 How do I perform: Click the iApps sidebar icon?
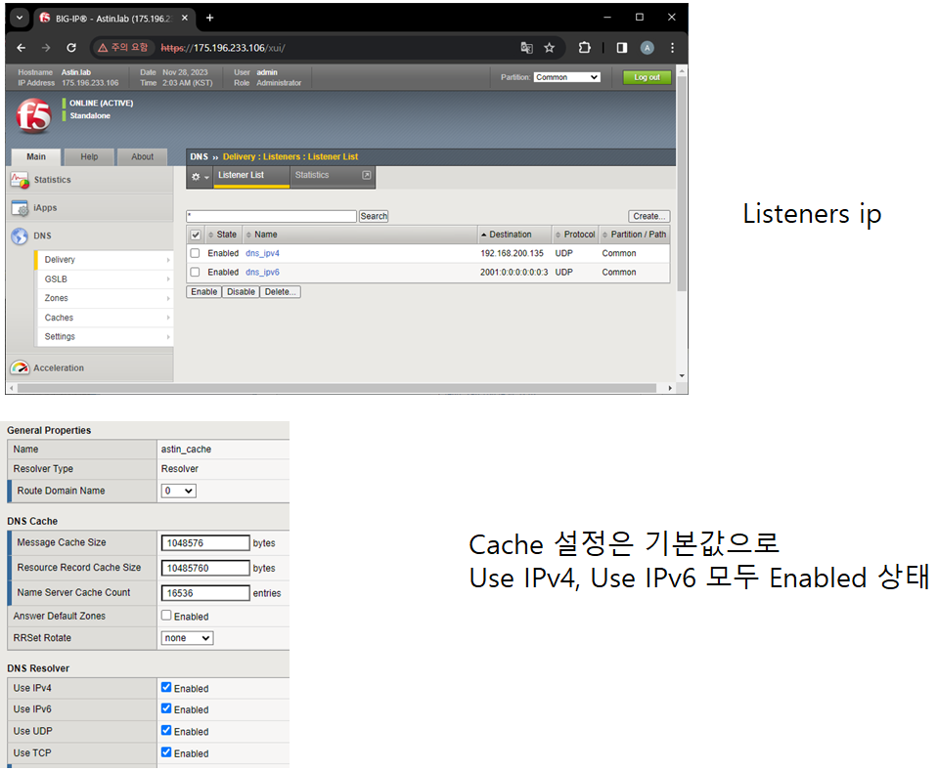click(x=20, y=208)
